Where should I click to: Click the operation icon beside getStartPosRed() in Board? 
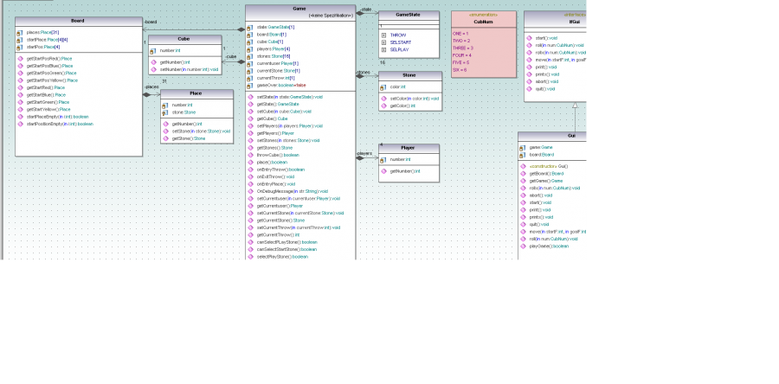[21, 59]
